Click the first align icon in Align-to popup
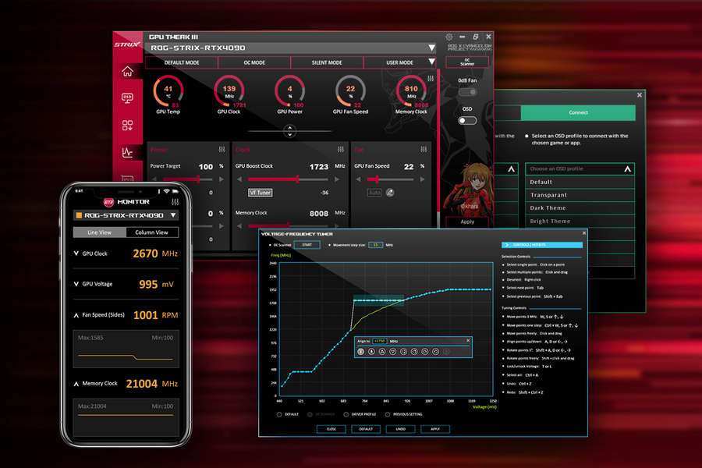This screenshot has height=468, width=702. click(x=361, y=352)
